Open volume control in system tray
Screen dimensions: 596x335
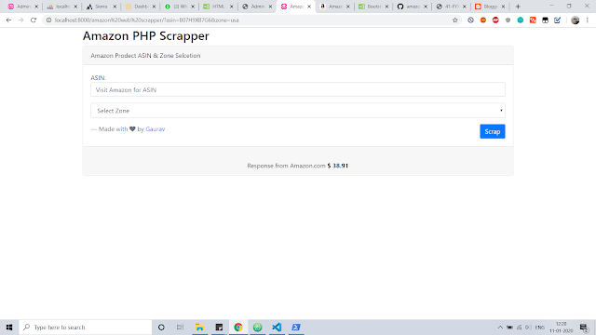tap(528, 327)
